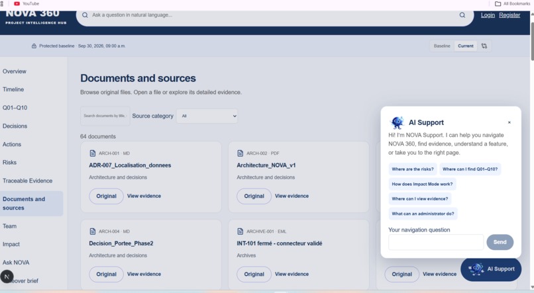
Task: Click the file icon on ARCH-002 card
Action: [240, 153]
